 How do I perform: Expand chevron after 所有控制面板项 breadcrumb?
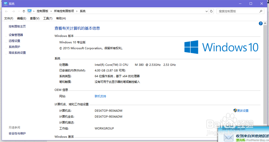77,11
